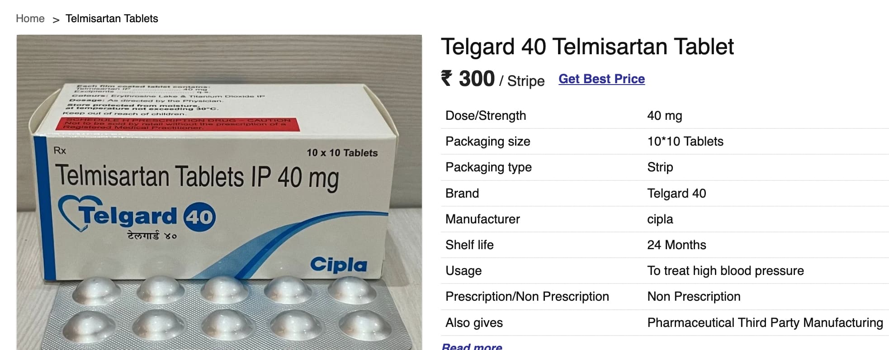Click the Manufacturer value cipla
Image resolution: width=889 pixels, height=350 pixels.
[x=660, y=219]
